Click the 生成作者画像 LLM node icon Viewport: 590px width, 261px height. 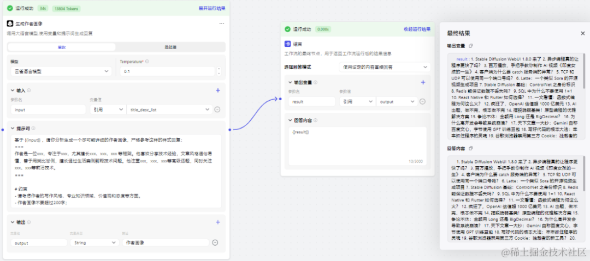pos(10,23)
